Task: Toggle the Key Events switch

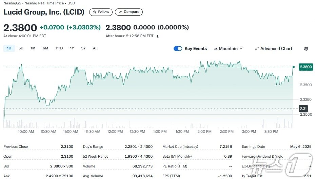Action: tap(178, 49)
